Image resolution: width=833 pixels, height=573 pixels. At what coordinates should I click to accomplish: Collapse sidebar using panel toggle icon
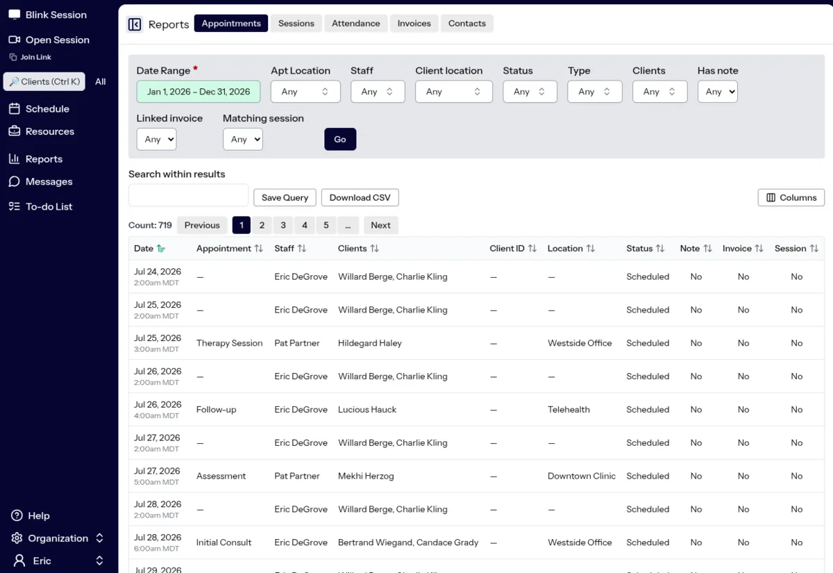(135, 24)
